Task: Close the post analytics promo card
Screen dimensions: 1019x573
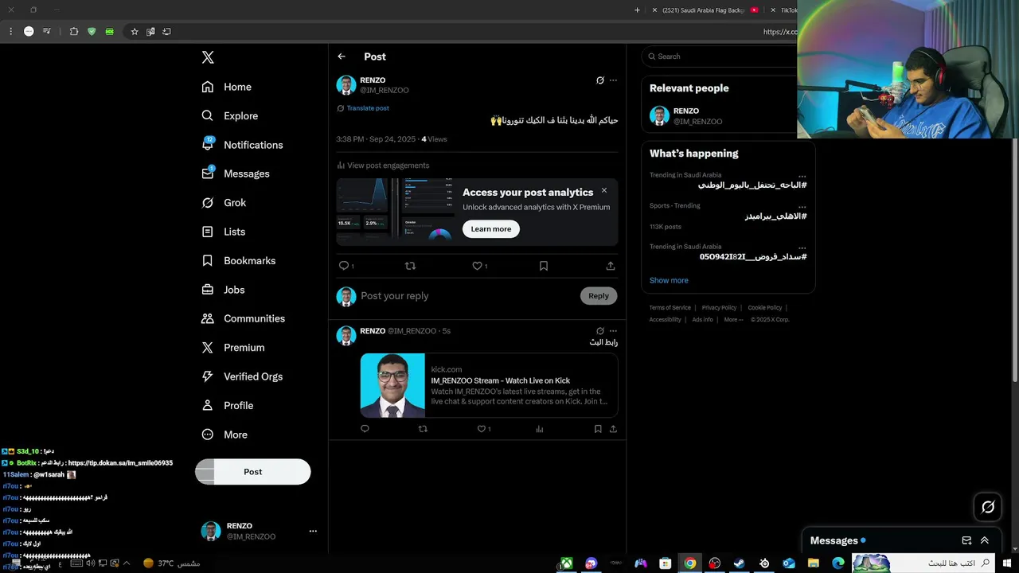Action: [x=604, y=190]
